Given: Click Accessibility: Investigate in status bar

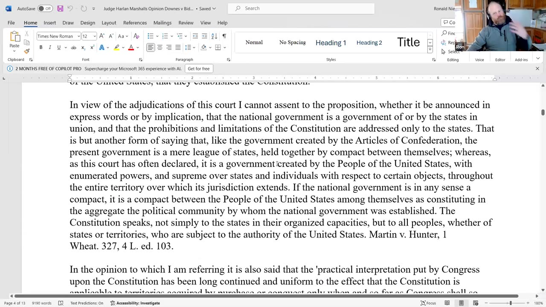Looking at the screenshot, I should (135, 303).
